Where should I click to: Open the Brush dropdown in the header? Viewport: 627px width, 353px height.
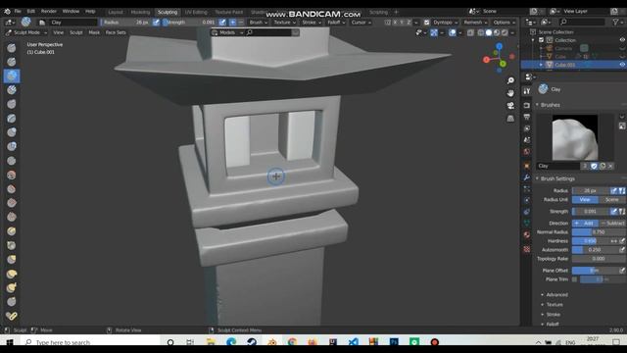[258, 23]
